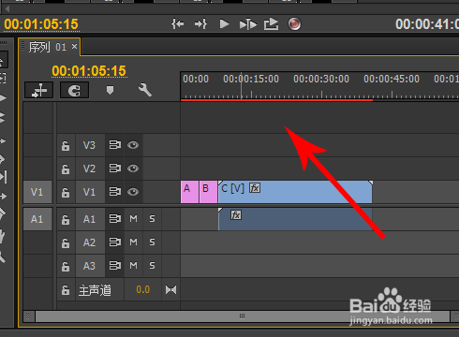Click Play In to Out button
This screenshot has width=459, height=337.
pyautogui.click(x=248, y=24)
